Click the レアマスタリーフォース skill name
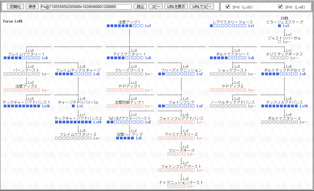This screenshot has width=314, height=191. point(233,22)
